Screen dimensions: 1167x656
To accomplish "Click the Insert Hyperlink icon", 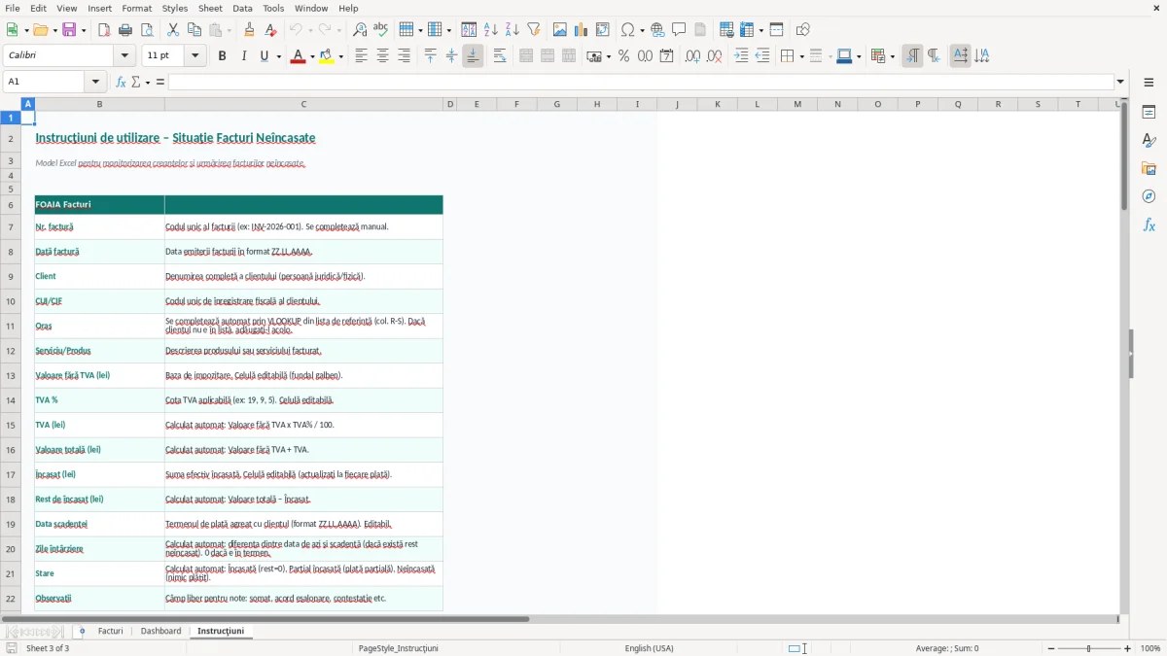I will point(658,30).
